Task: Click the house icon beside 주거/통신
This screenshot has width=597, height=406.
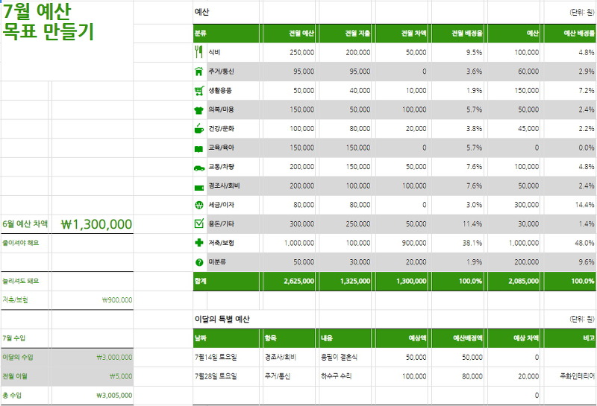Action: (199, 71)
